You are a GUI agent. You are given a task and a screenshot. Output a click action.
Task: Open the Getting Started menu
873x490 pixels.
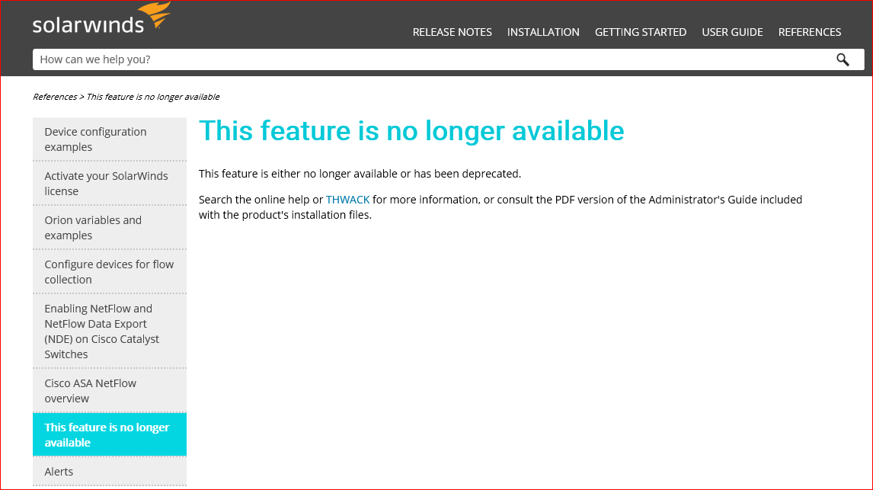(640, 32)
